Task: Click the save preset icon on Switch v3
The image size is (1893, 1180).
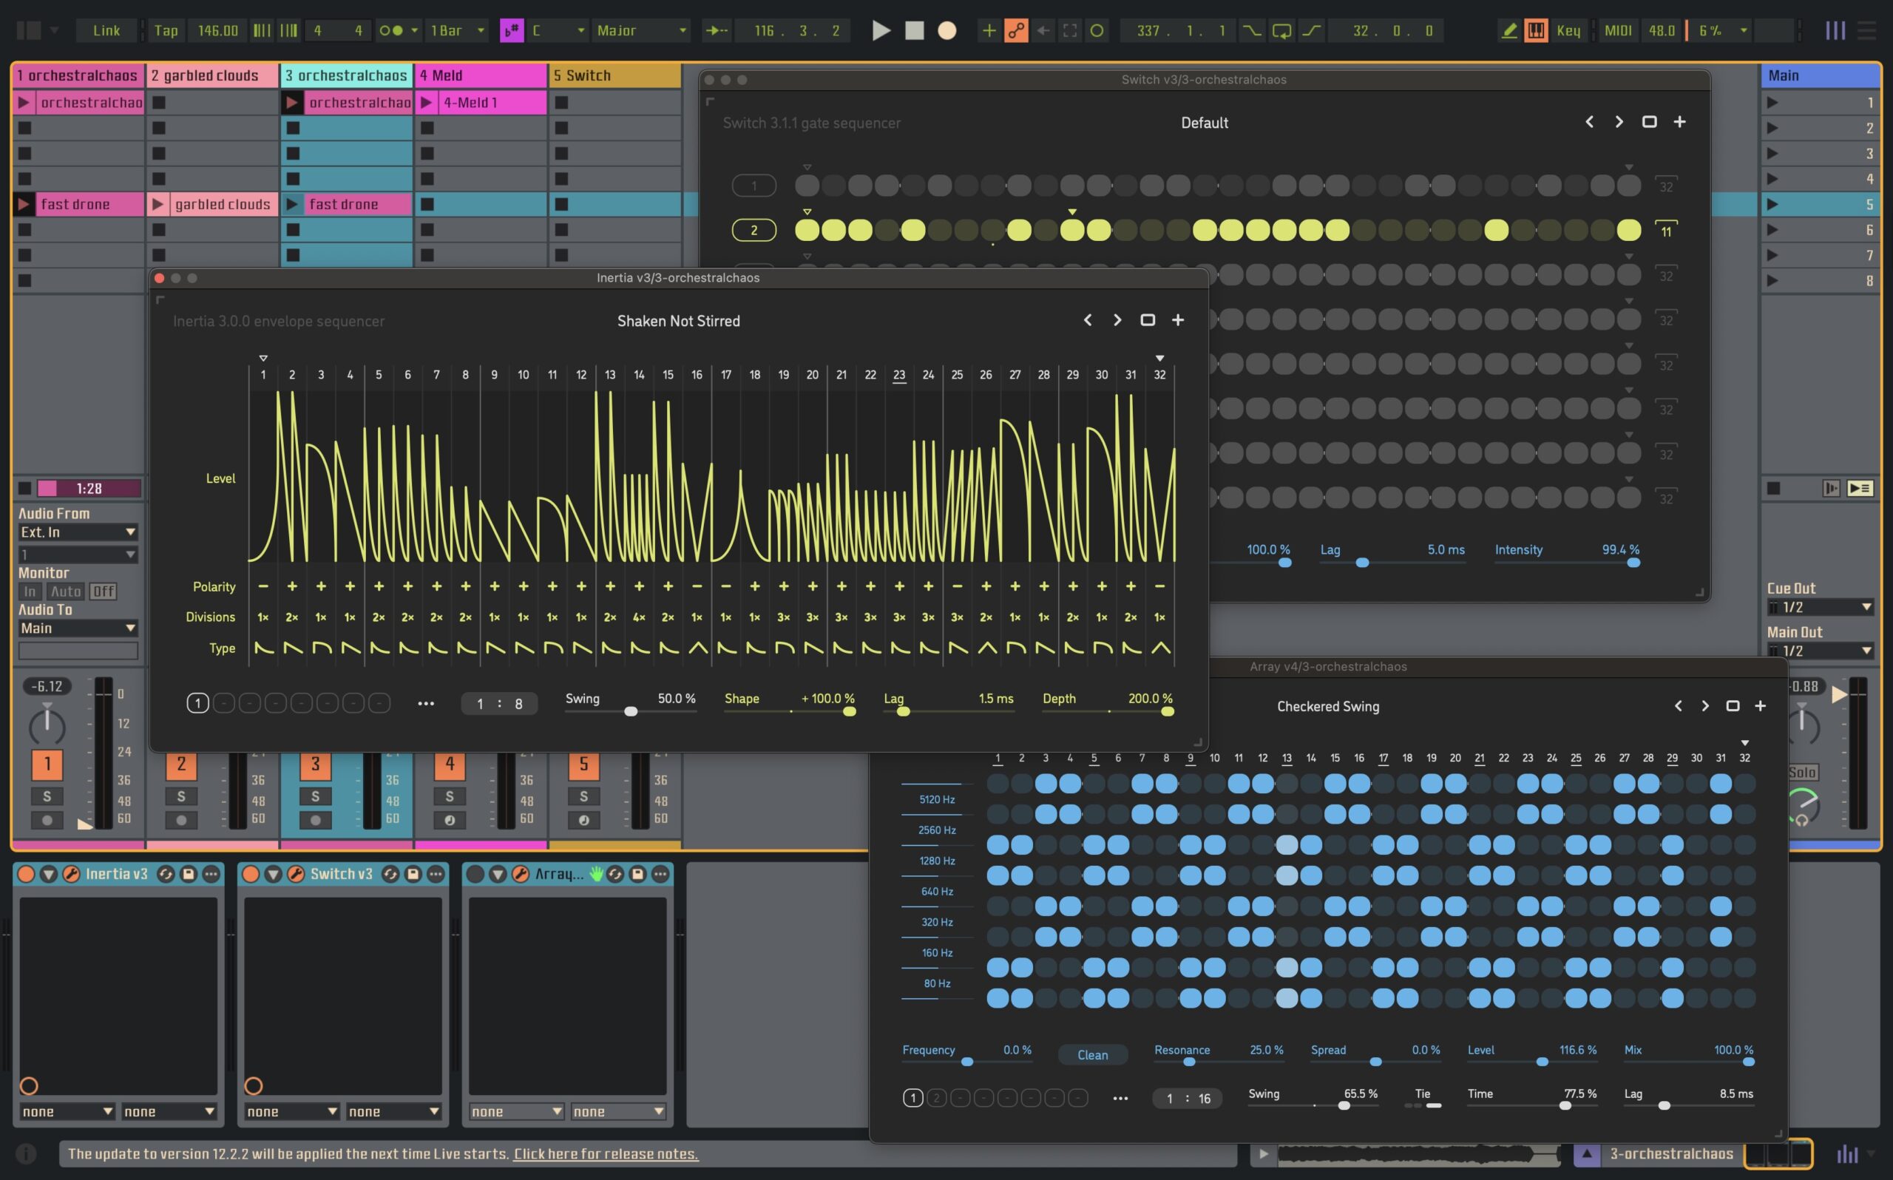Action: click(x=413, y=874)
